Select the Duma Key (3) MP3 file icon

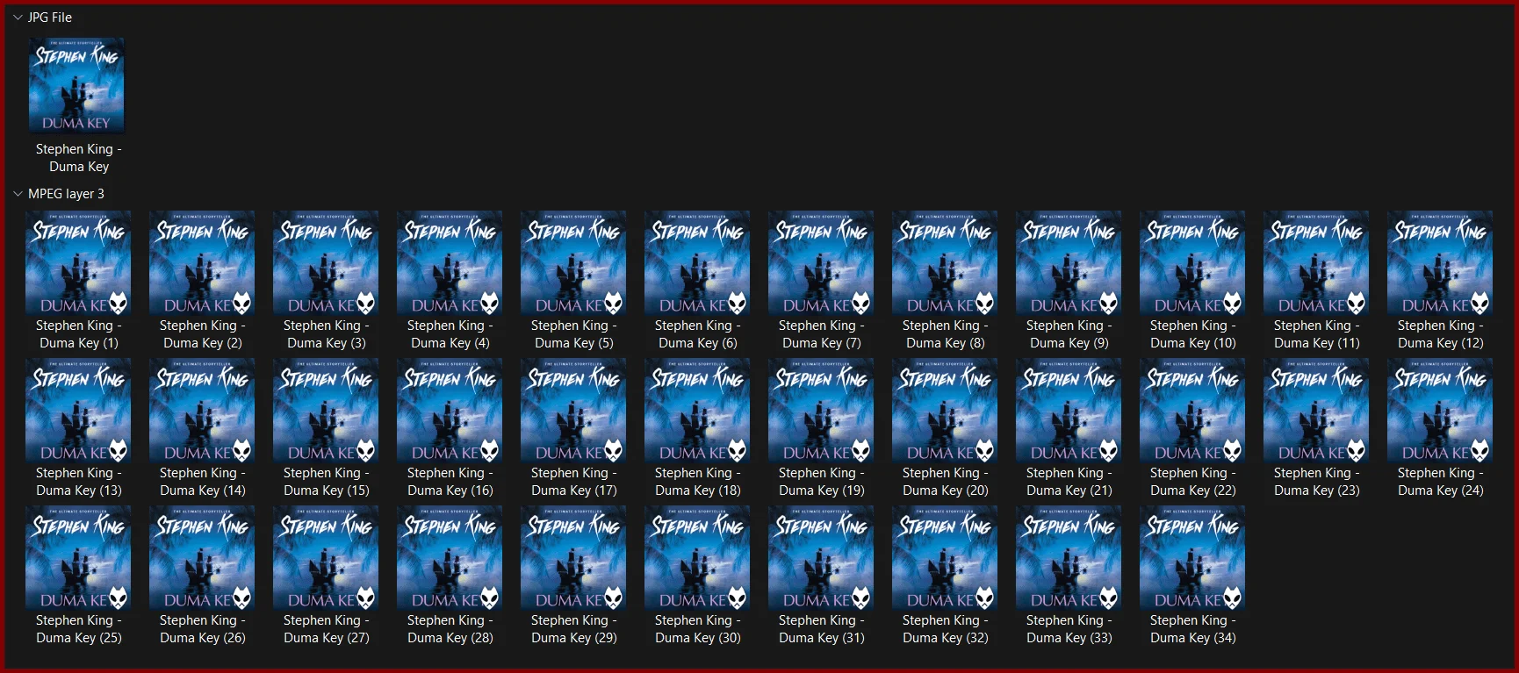pyautogui.click(x=326, y=263)
